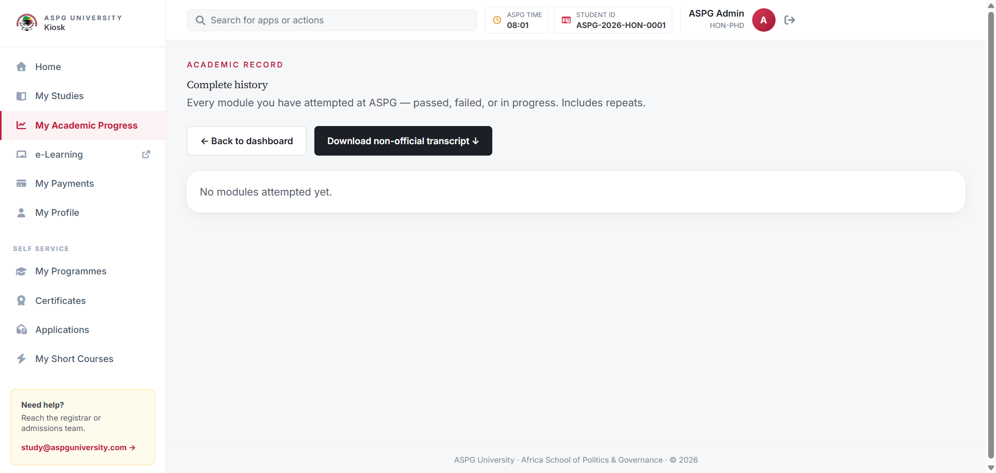Click the ASPG University logo icon

point(26,22)
